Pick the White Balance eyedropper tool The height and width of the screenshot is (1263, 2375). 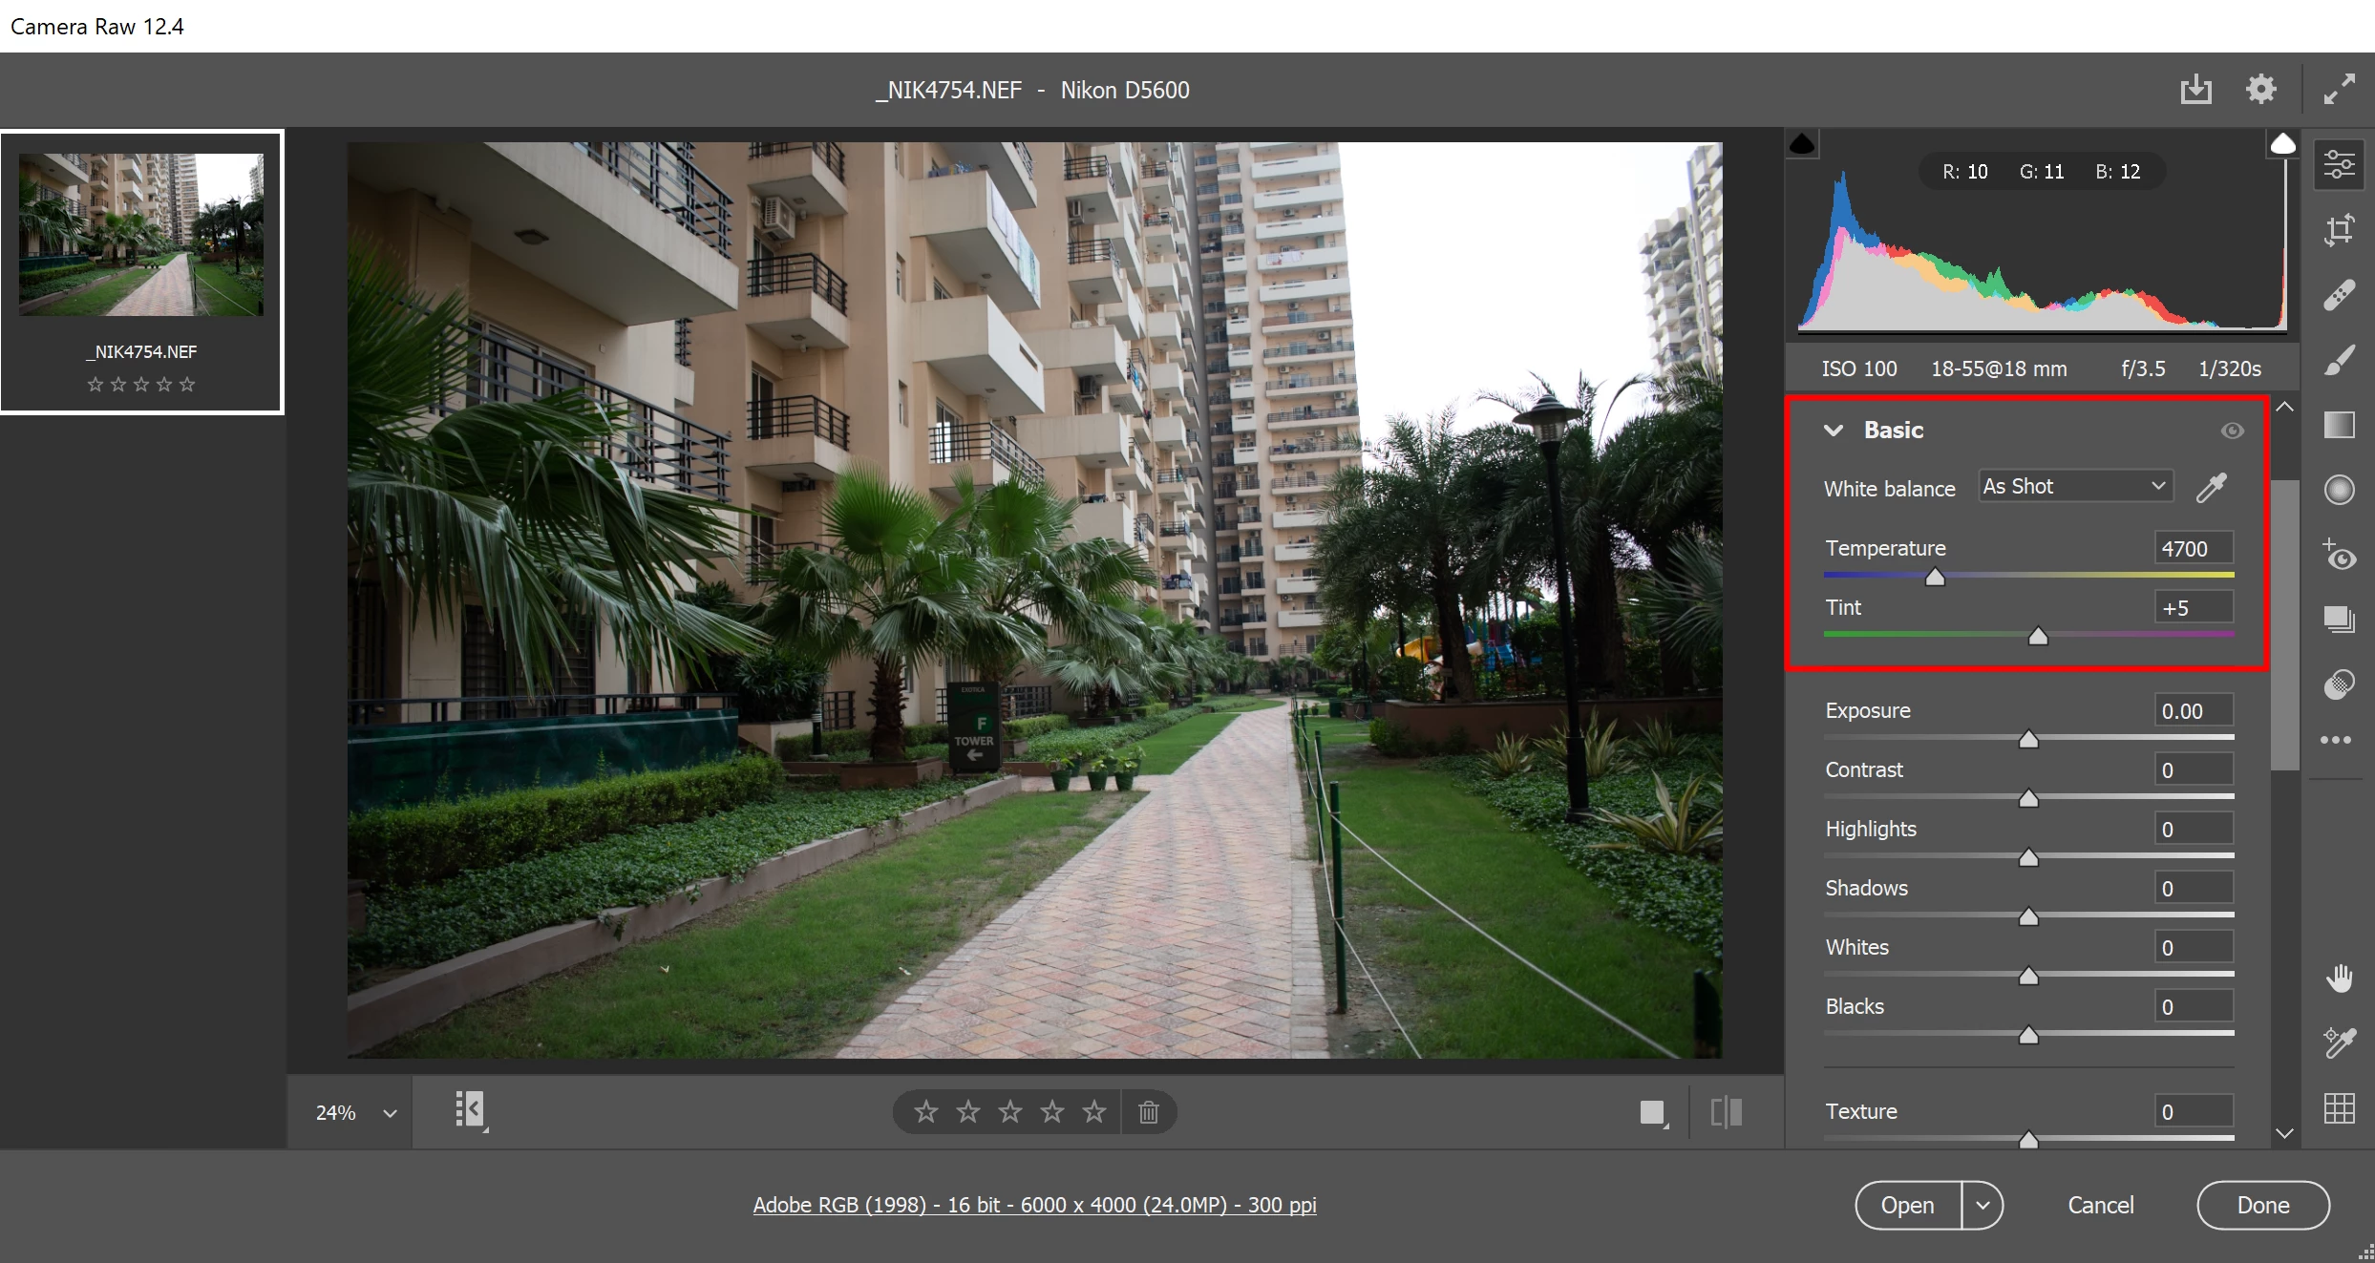pyautogui.click(x=2211, y=488)
